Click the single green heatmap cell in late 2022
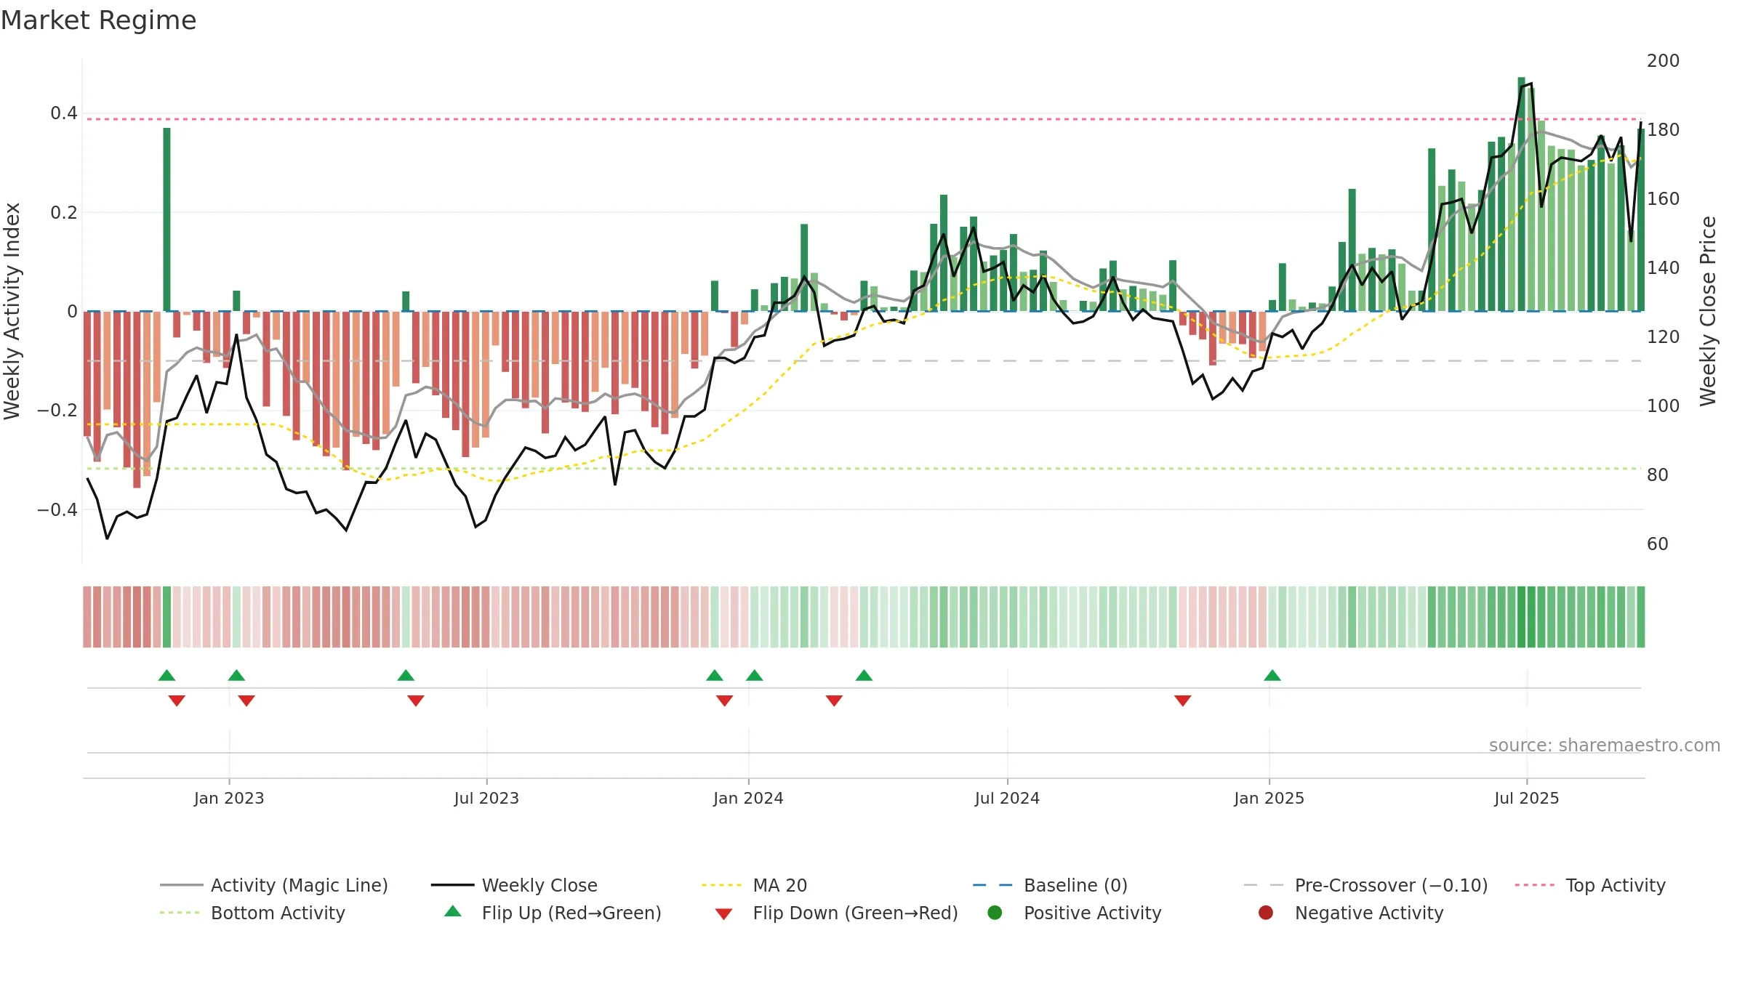 point(167,617)
